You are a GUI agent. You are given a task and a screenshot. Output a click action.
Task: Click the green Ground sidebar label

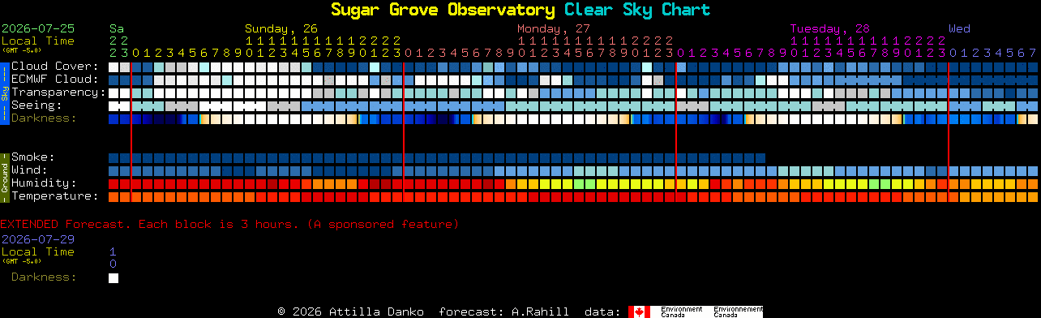4,177
